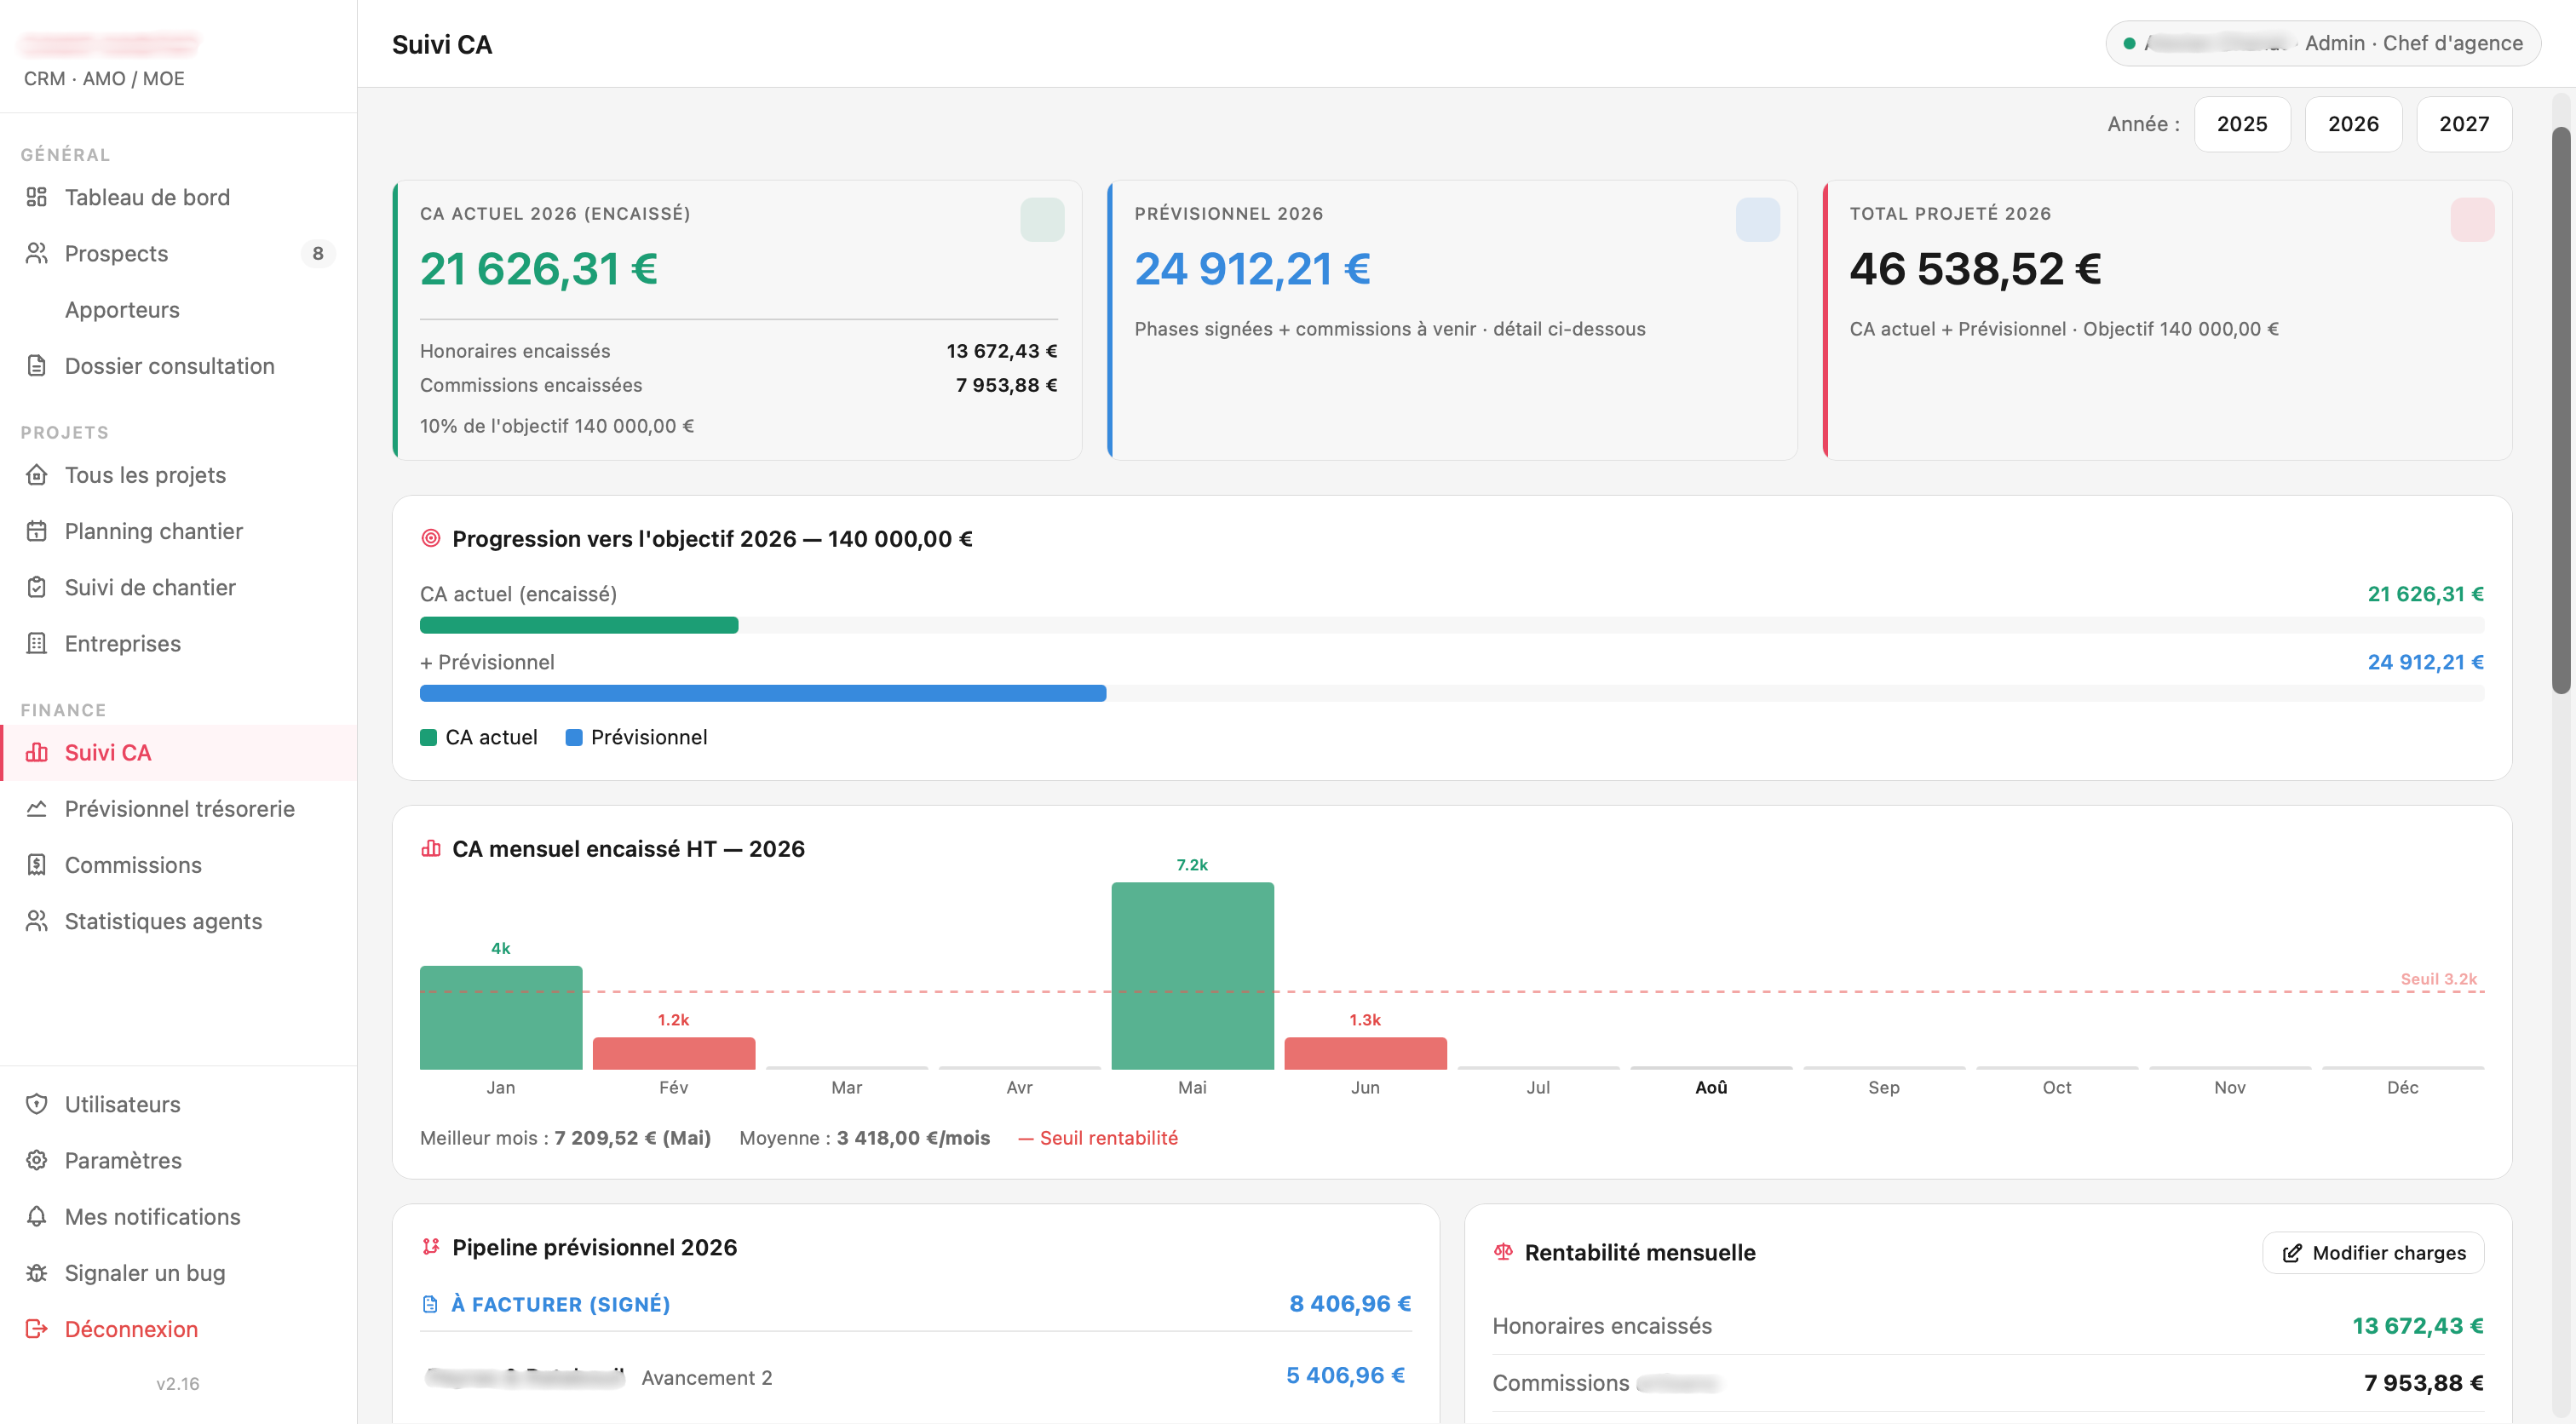Click the scales icon beside Rentabilité mensuelle
The width and height of the screenshot is (2576, 1424).
1503,1251
